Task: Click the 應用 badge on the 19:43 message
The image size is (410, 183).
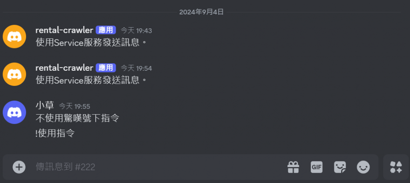Action: (106, 30)
